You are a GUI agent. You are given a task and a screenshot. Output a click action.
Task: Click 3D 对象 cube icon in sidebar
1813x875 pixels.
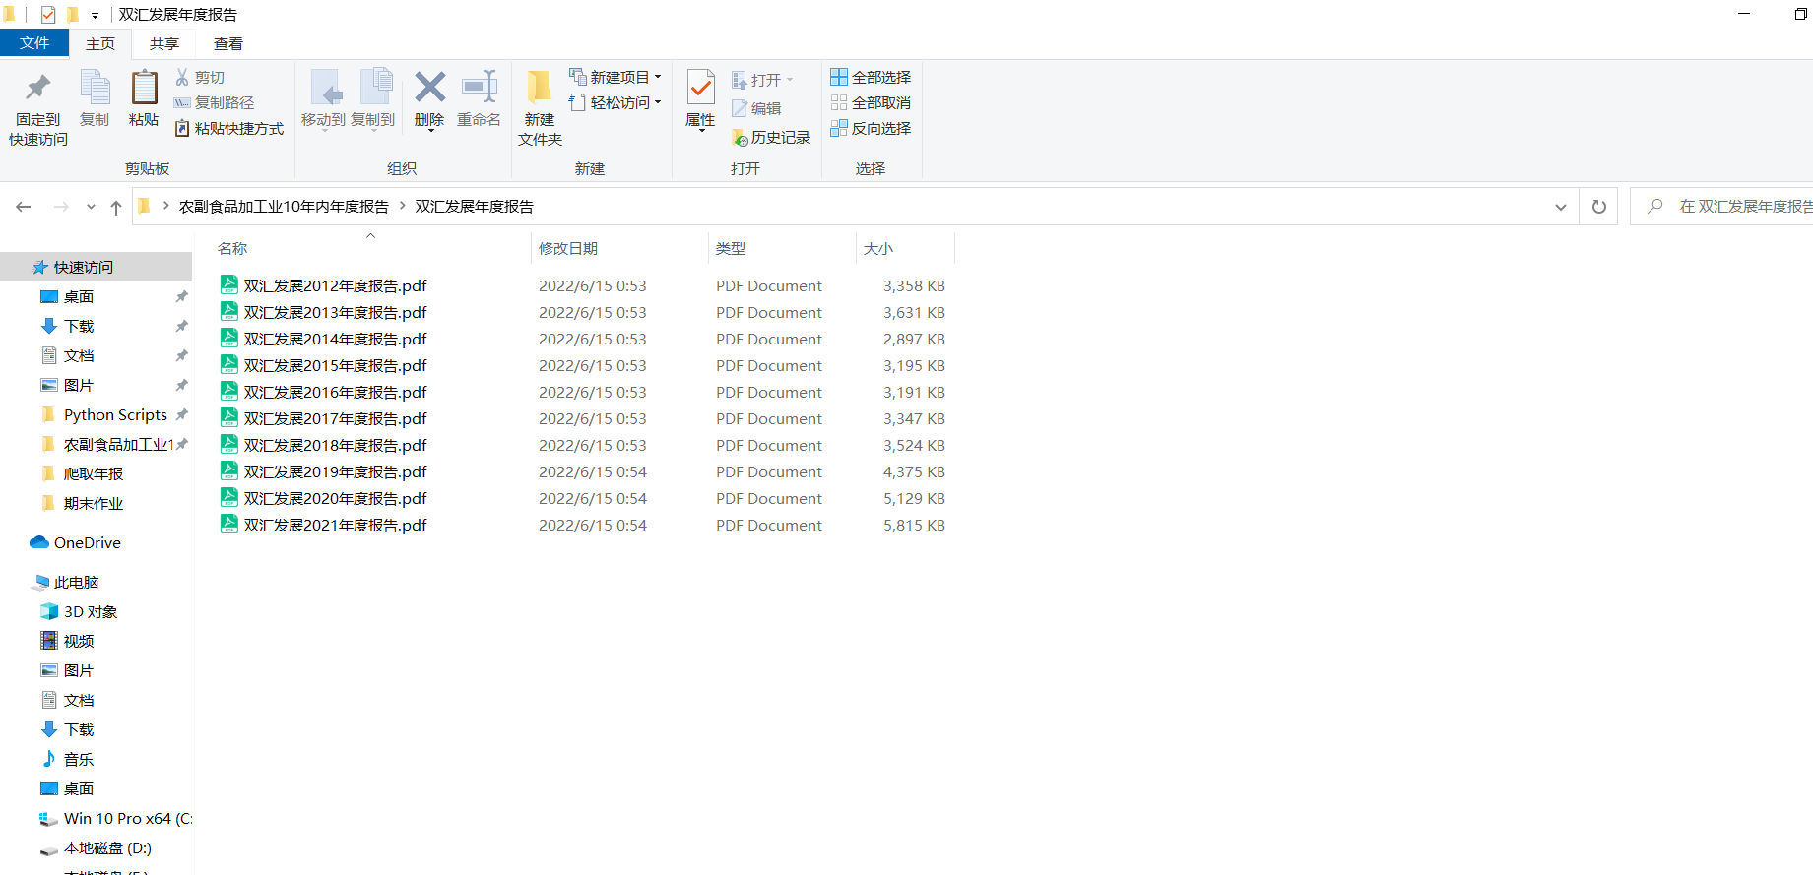point(49,611)
